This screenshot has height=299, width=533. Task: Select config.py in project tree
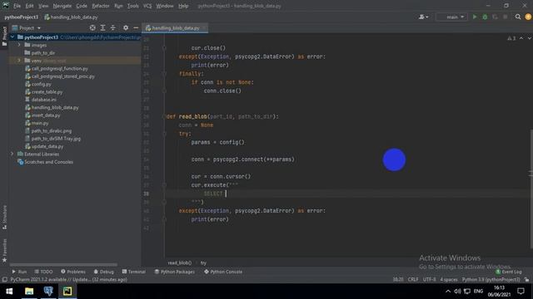41,84
